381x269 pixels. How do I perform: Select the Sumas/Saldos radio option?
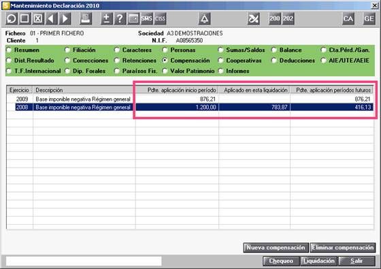coord(220,50)
